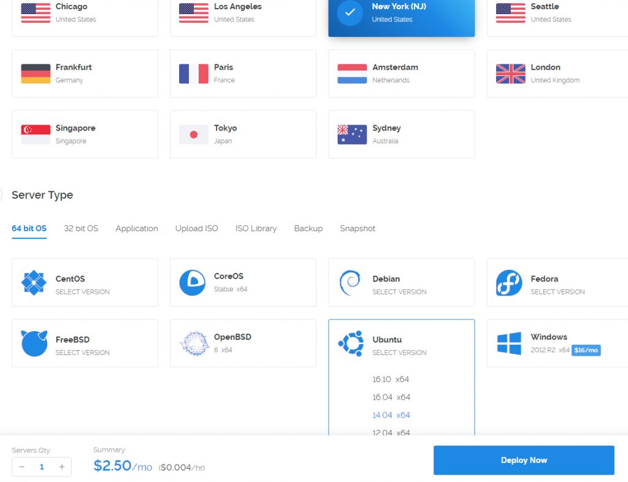Select the Chicago city name
This screenshot has height=482, width=628.
pos(71,6)
